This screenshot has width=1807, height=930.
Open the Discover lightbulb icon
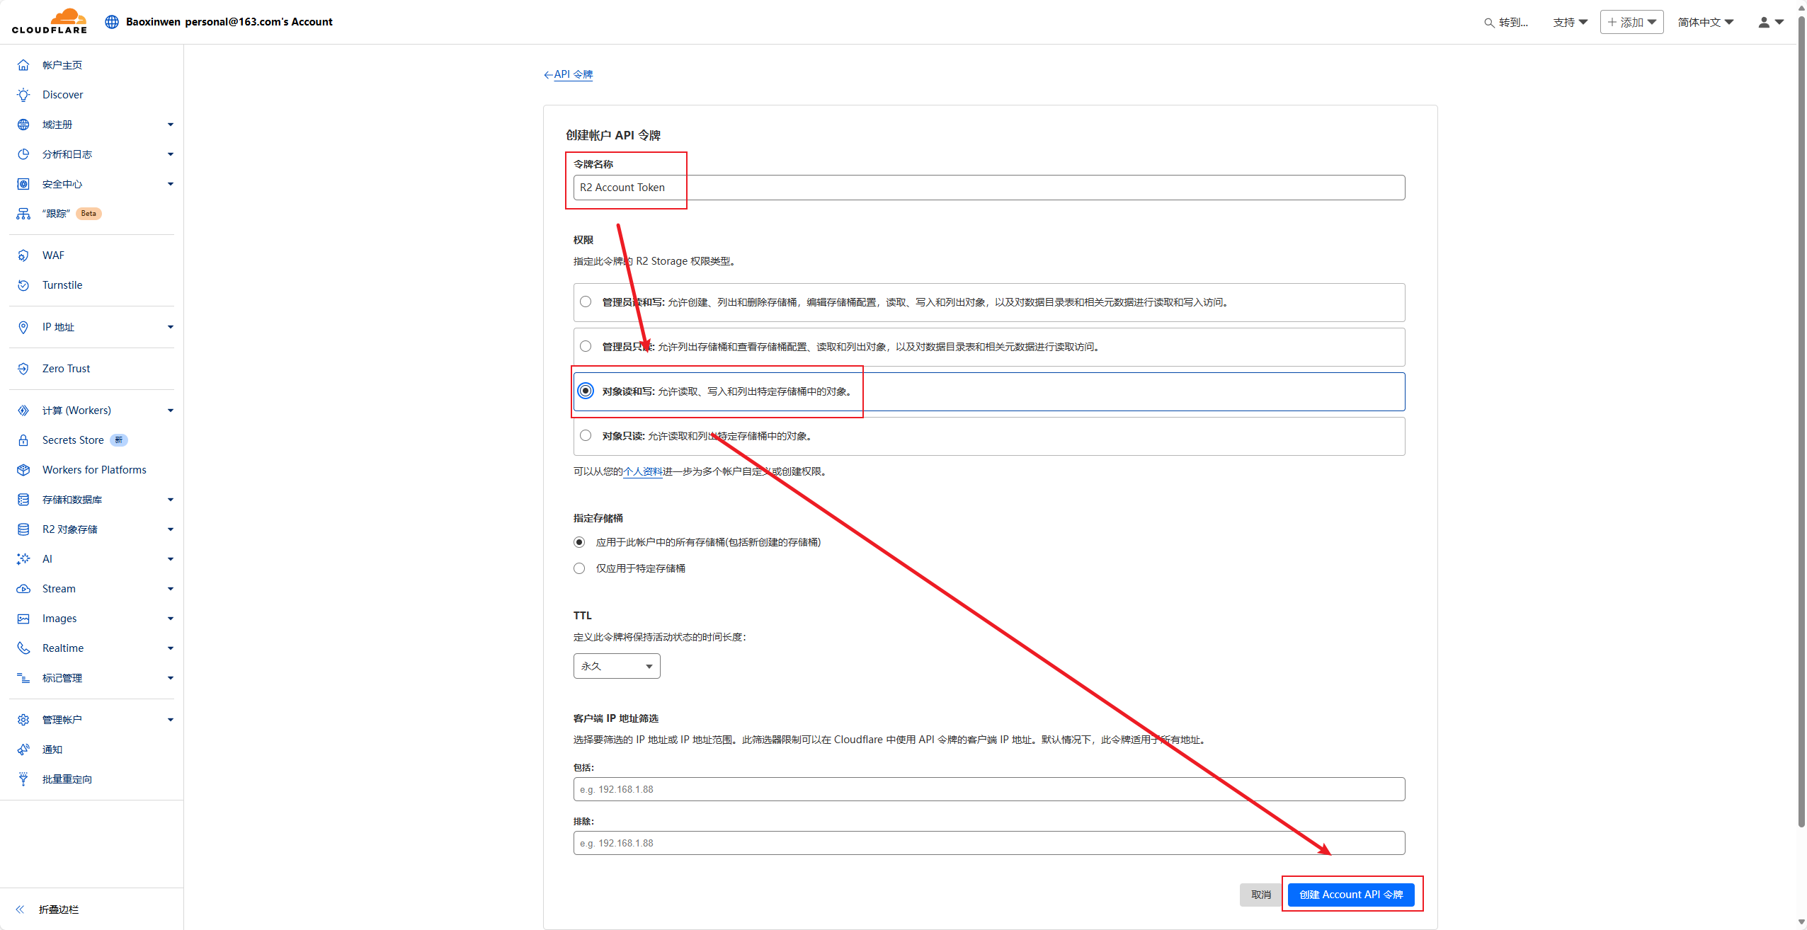pos(23,95)
